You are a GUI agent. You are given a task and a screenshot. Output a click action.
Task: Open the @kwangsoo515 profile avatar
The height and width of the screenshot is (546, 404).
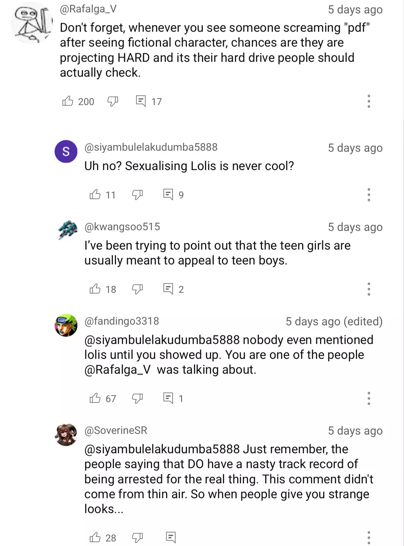pos(67,230)
